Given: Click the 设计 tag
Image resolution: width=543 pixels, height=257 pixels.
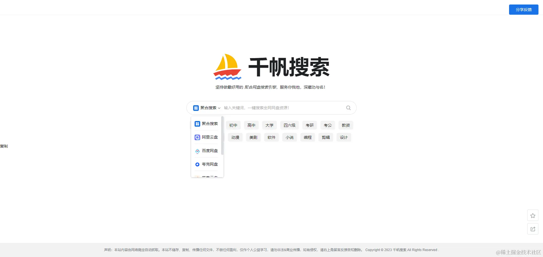Looking at the screenshot, I should 344,137.
